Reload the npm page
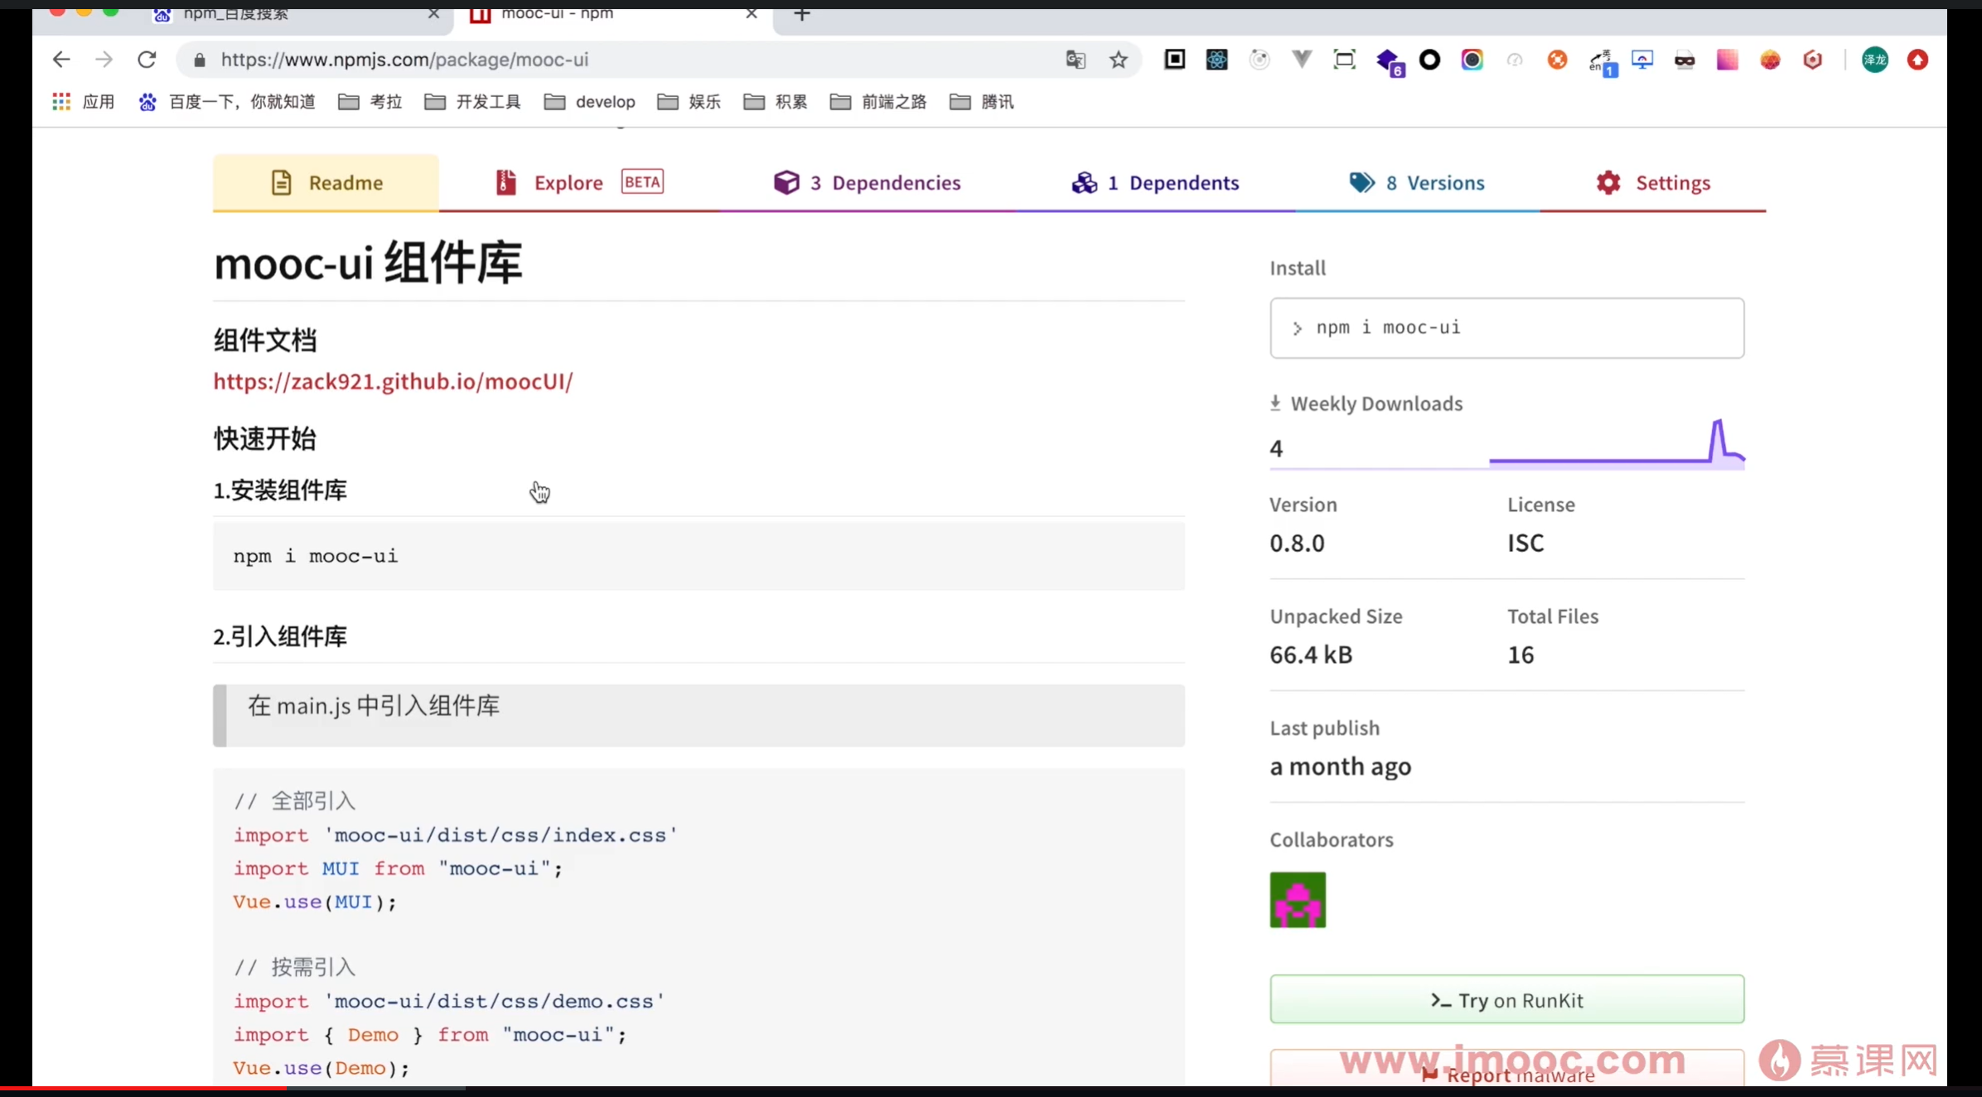The height and width of the screenshot is (1097, 1982). tap(147, 59)
